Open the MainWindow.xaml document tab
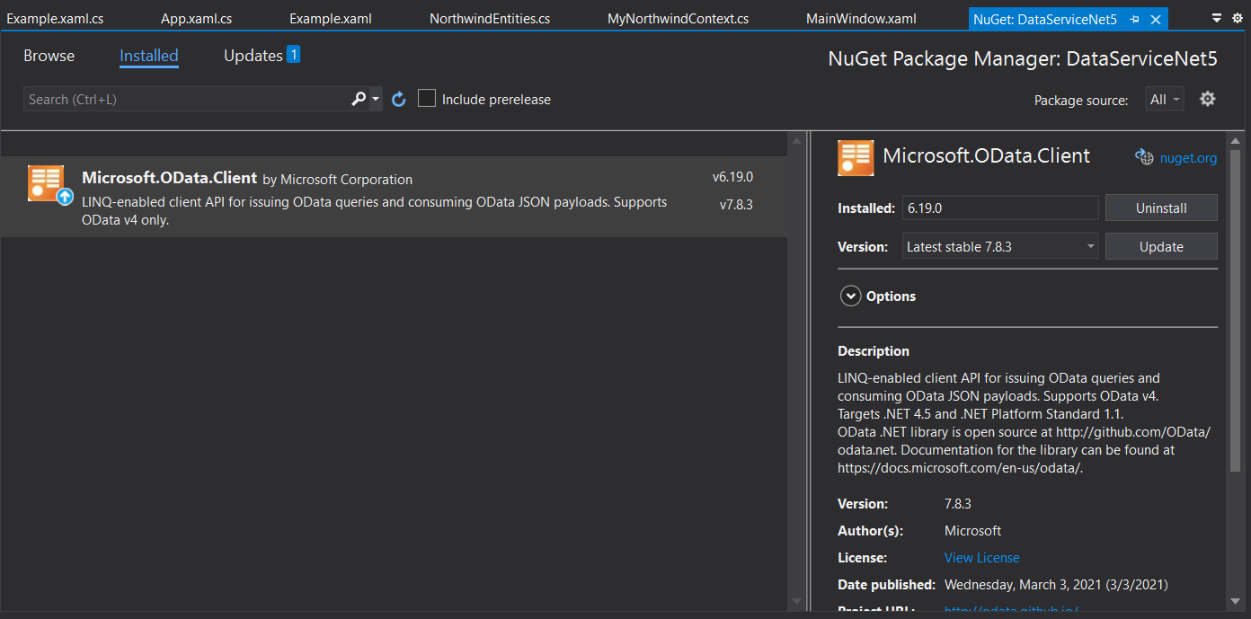The width and height of the screenshot is (1251, 619). (861, 19)
